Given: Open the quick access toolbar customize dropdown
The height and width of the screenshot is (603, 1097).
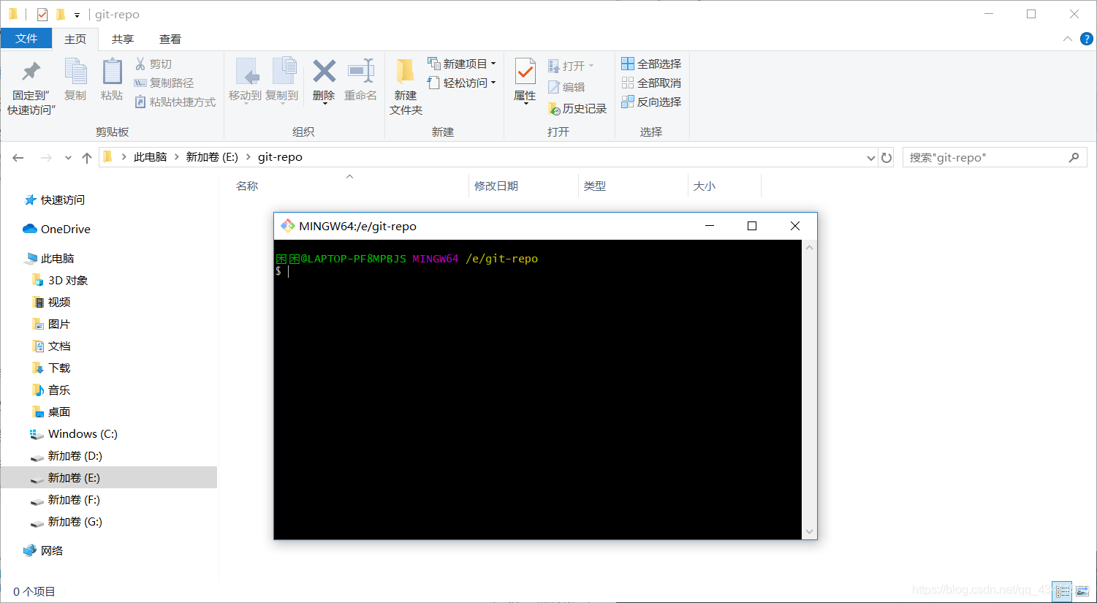Looking at the screenshot, I should 77,15.
